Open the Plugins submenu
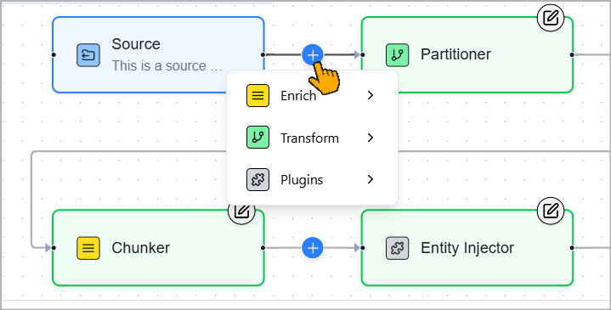The height and width of the screenshot is (310, 611). tap(312, 179)
